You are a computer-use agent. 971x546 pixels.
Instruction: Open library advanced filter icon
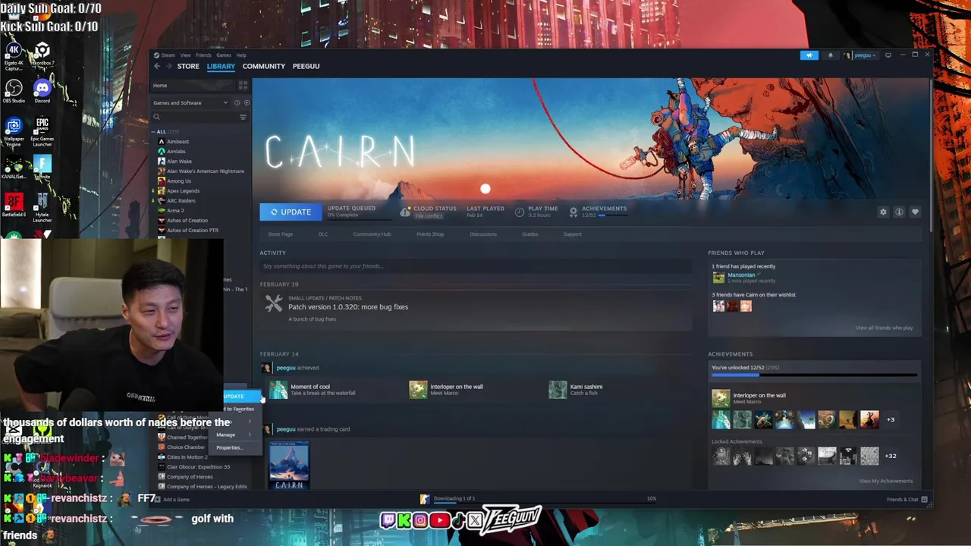coord(243,117)
